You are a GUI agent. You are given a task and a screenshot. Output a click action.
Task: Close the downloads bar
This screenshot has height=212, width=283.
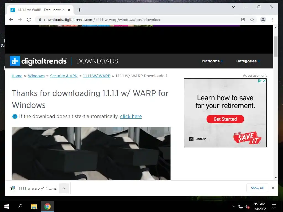273,188
